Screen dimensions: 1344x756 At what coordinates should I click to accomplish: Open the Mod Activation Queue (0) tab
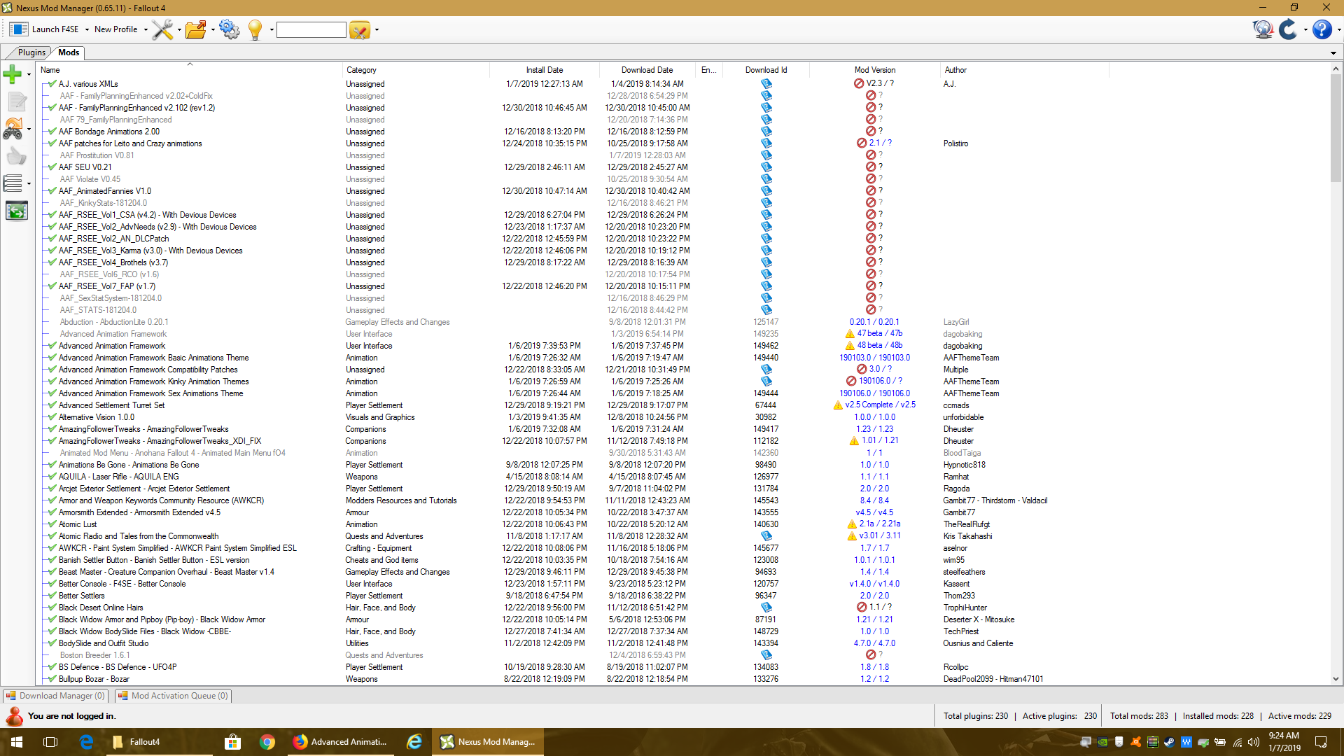[173, 696]
